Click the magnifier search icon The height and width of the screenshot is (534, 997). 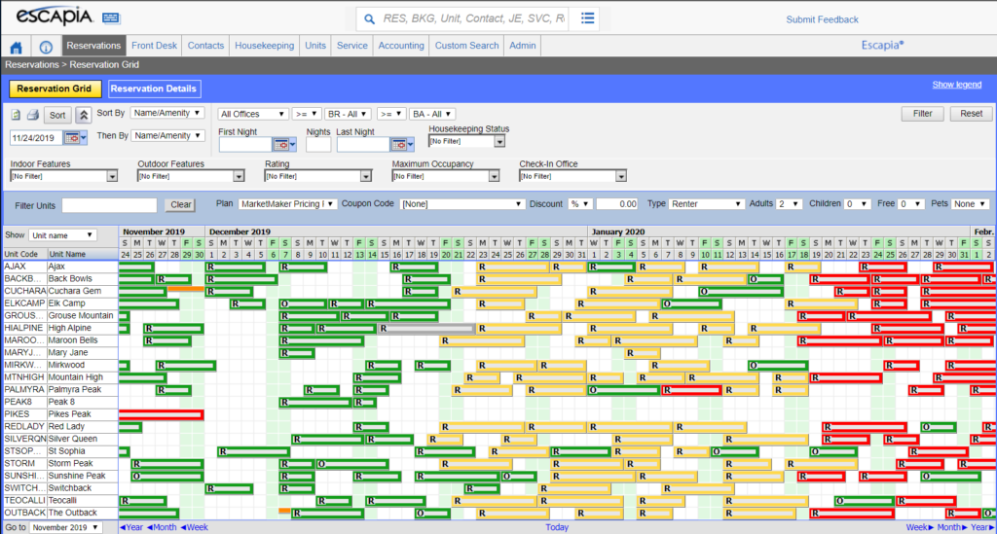pos(369,19)
